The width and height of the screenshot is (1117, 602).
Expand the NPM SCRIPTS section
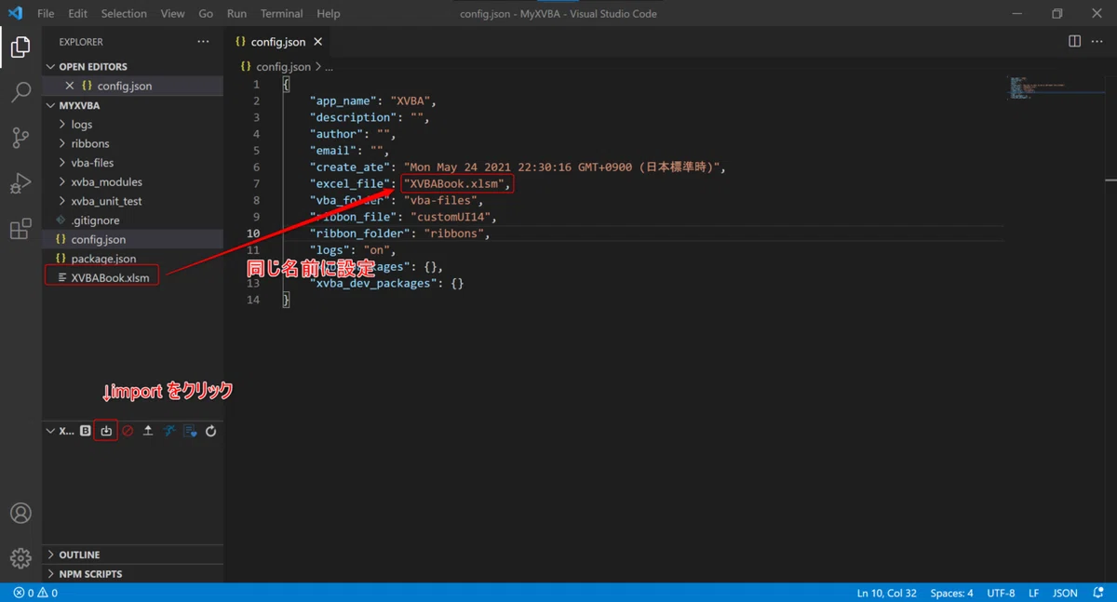pyautogui.click(x=132, y=574)
